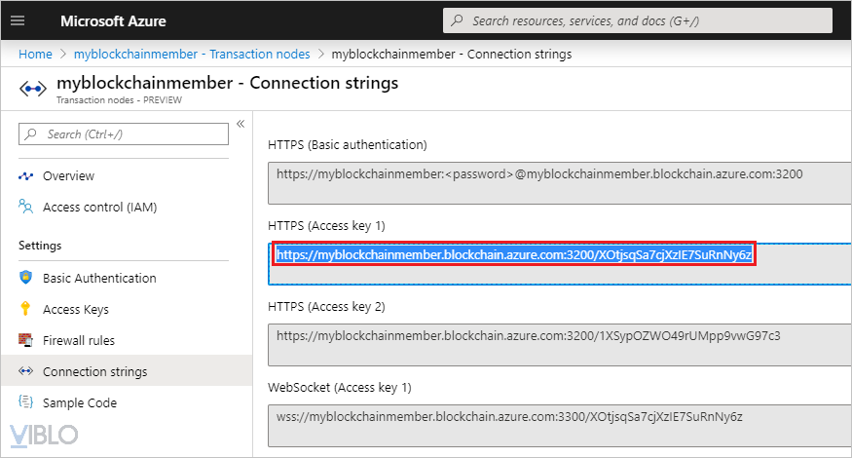
Task: Click the Sample Code icon
Action: coord(26,402)
